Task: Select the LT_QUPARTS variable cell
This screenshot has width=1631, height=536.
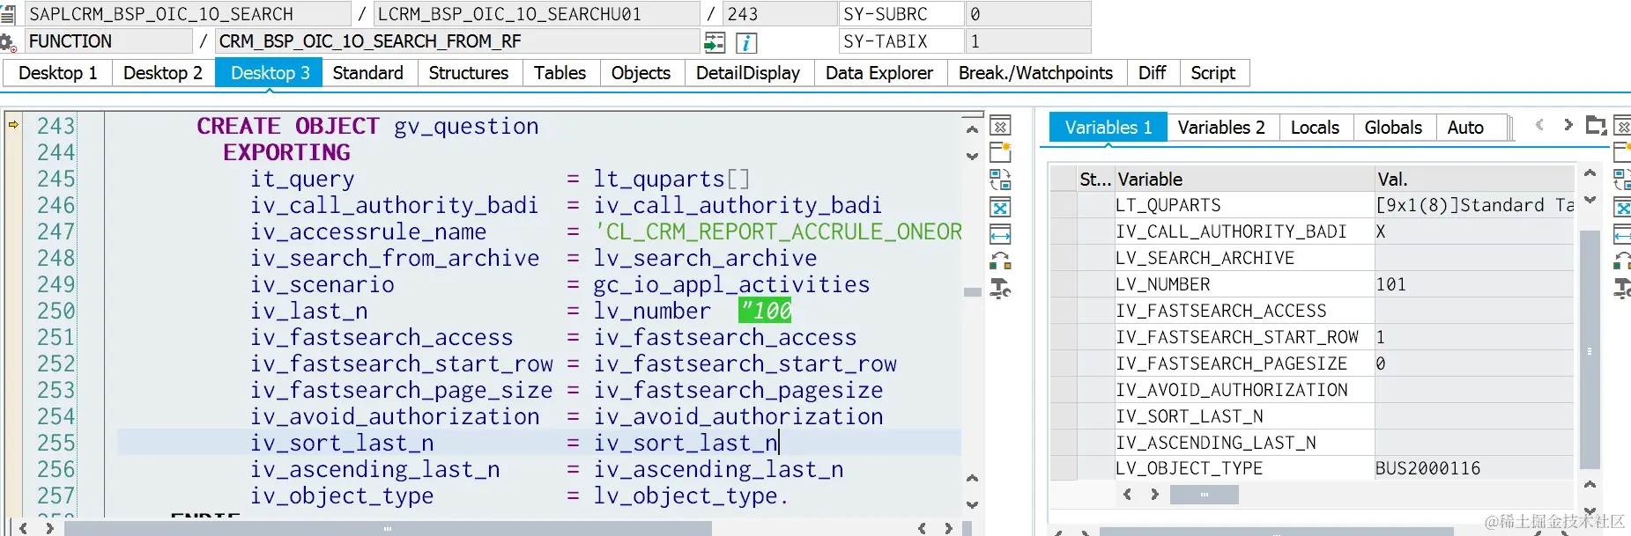Action: [1244, 205]
